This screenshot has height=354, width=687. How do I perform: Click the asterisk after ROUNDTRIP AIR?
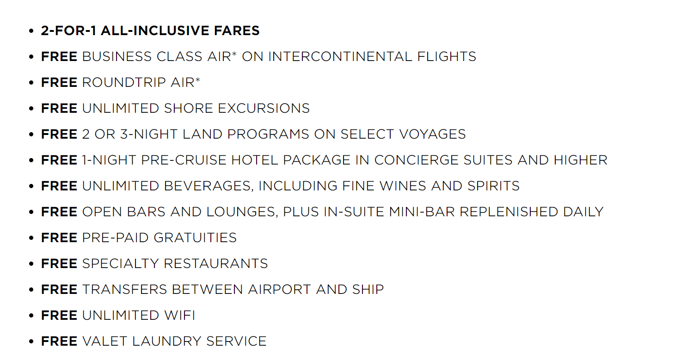[x=198, y=80]
